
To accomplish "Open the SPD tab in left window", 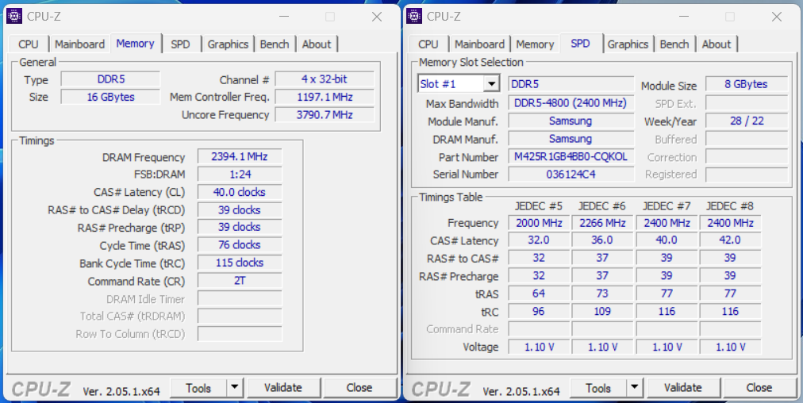I will (180, 44).
